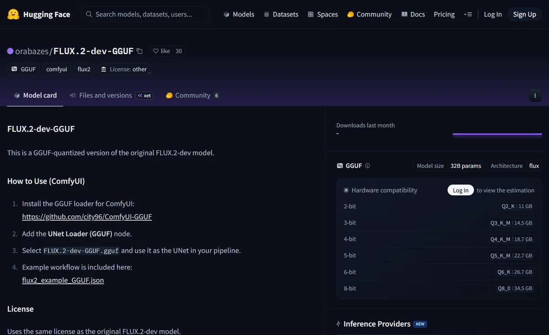Open the ComfyUI-GGUF GitHub link
This screenshot has width=549, height=335.
[x=87, y=216]
